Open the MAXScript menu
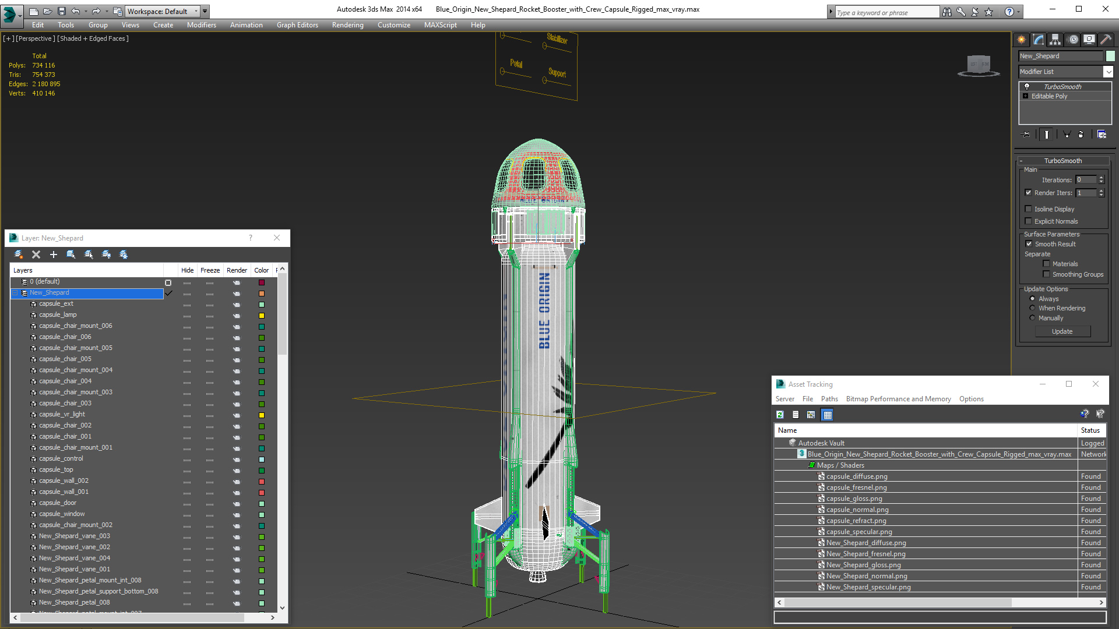 coord(440,25)
